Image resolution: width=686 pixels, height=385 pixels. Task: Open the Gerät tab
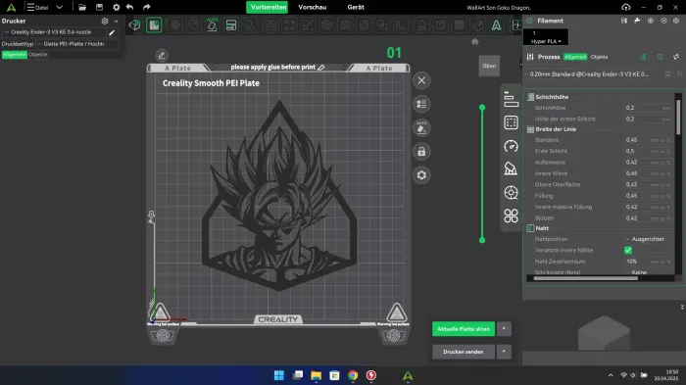point(356,7)
